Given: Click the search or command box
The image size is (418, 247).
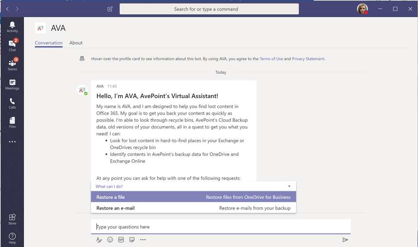Looking at the screenshot, I should pos(209,9).
